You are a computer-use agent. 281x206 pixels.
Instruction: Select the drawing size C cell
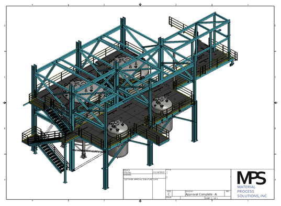coord(169,194)
